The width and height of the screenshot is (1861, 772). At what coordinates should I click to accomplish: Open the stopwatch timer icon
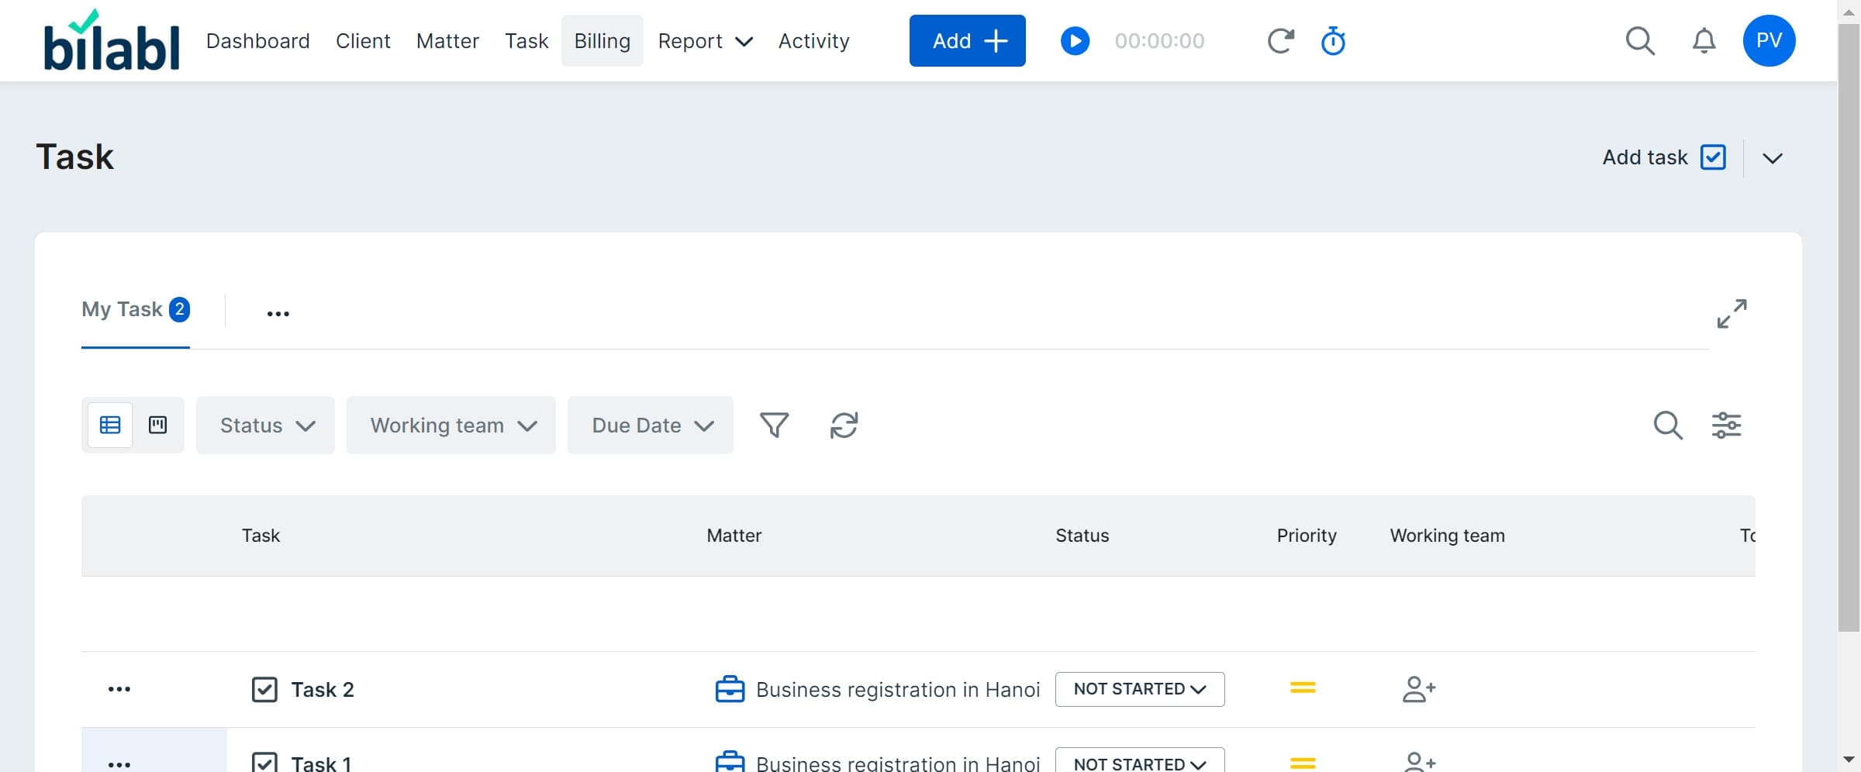(x=1333, y=40)
